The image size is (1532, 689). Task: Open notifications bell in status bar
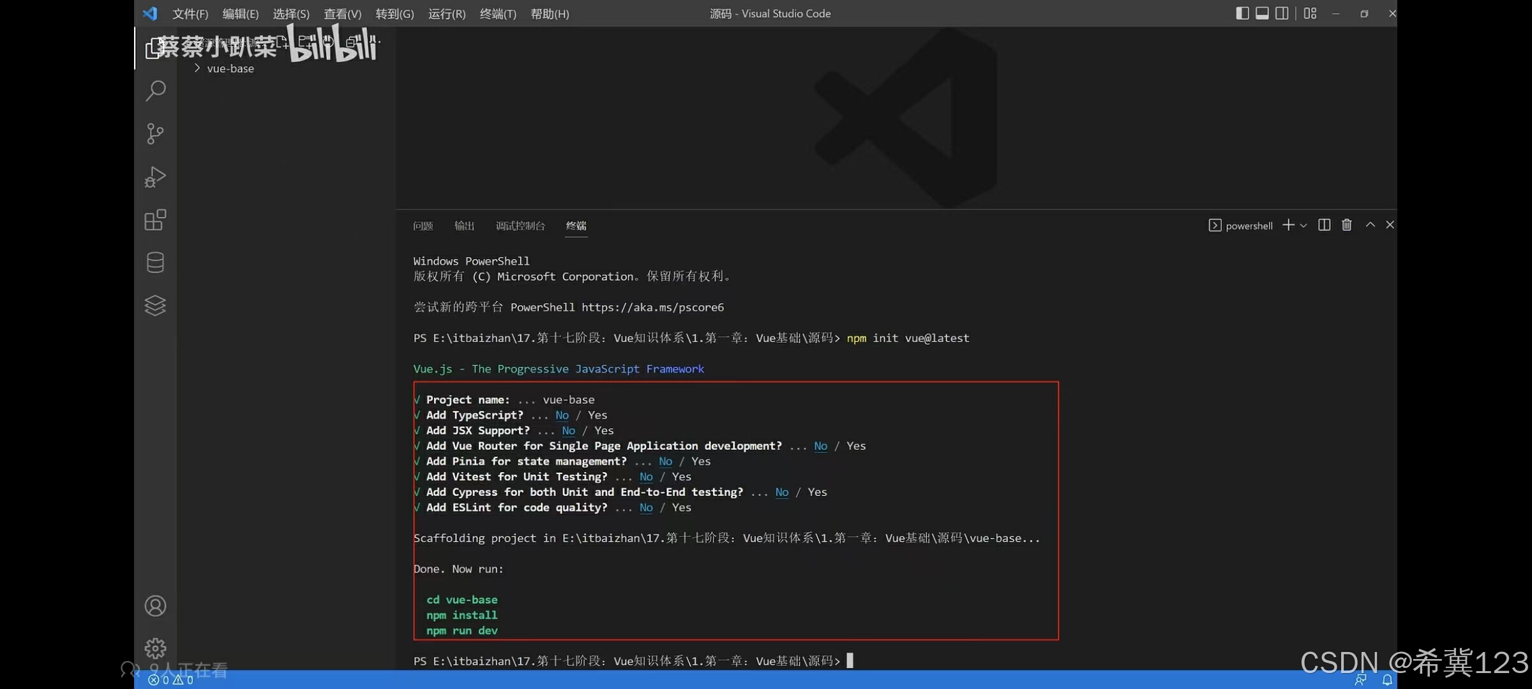pos(1387,680)
